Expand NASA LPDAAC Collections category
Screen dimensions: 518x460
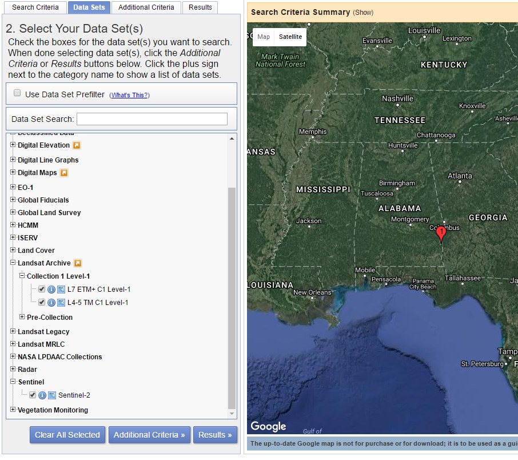pyautogui.click(x=13, y=356)
